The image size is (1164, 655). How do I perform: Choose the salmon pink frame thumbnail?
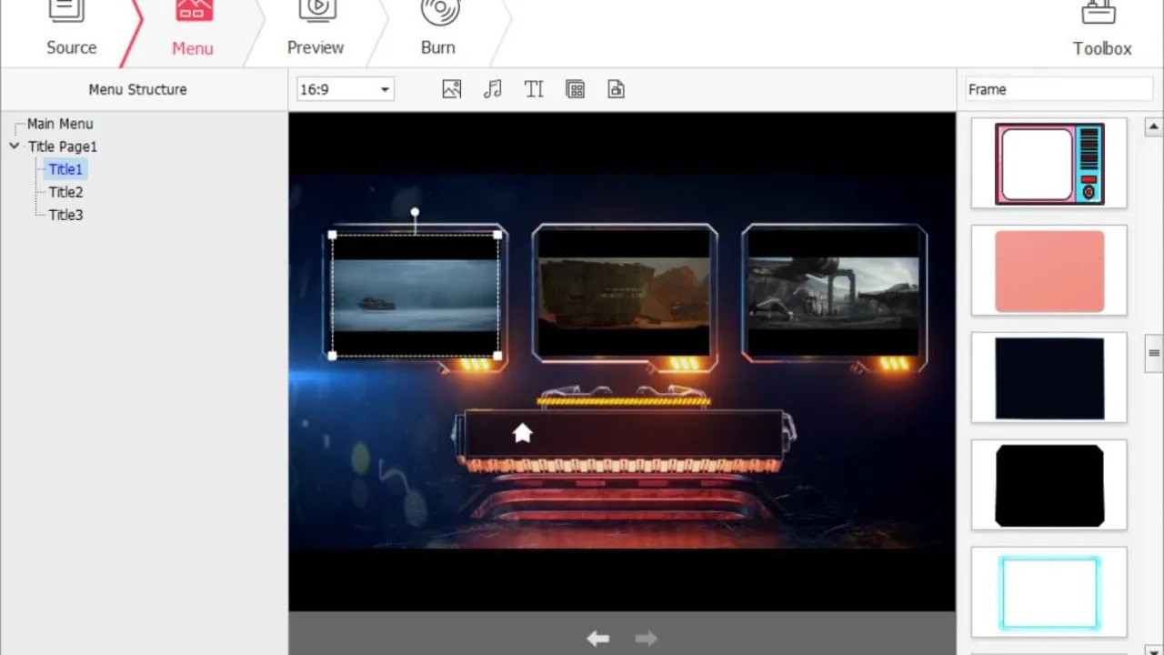(1049, 271)
